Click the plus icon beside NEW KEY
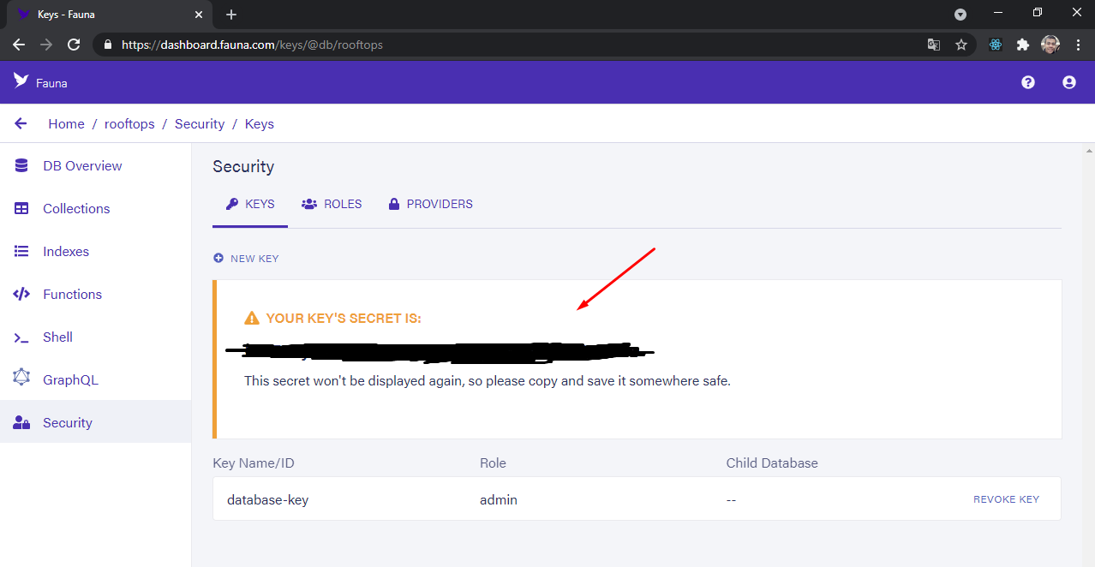The image size is (1095, 567). click(218, 258)
